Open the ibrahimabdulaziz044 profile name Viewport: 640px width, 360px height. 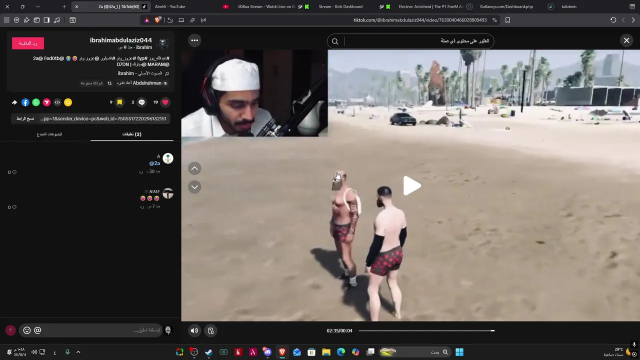[x=121, y=40]
